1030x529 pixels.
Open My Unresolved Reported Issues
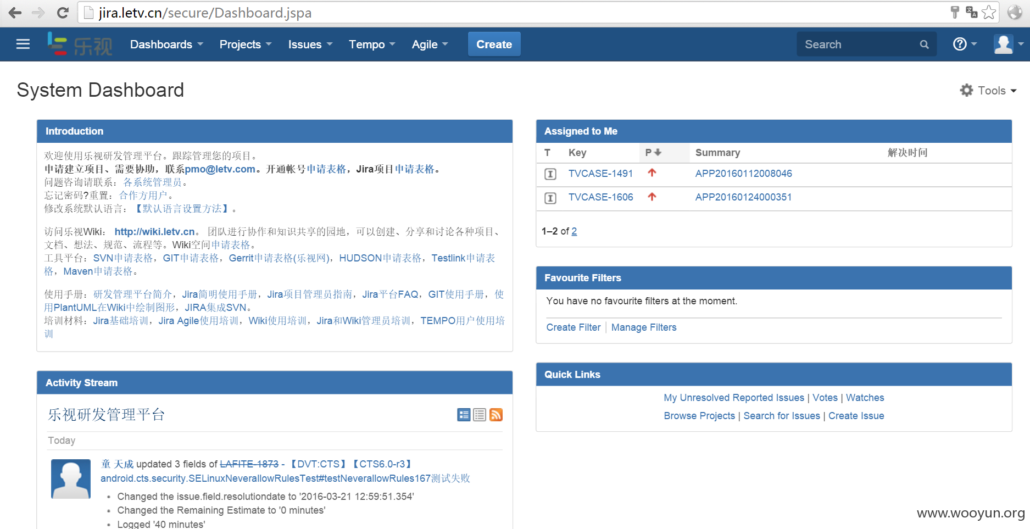point(734,398)
